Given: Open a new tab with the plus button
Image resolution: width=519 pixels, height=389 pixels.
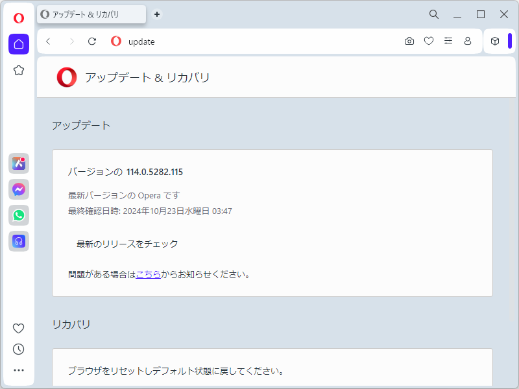Looking at the screenshot, I should coord(156,14).
